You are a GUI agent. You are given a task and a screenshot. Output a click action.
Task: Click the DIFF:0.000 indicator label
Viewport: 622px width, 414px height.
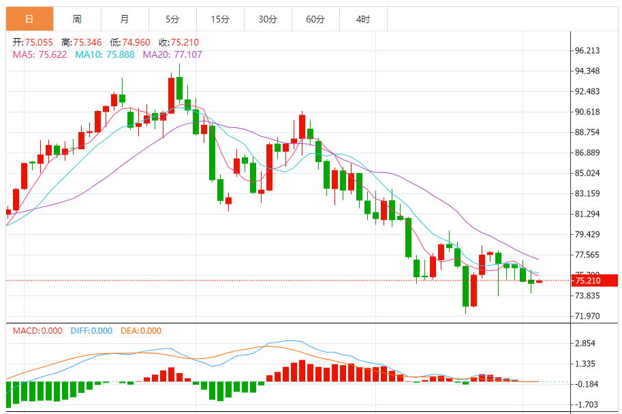point(91,331)
